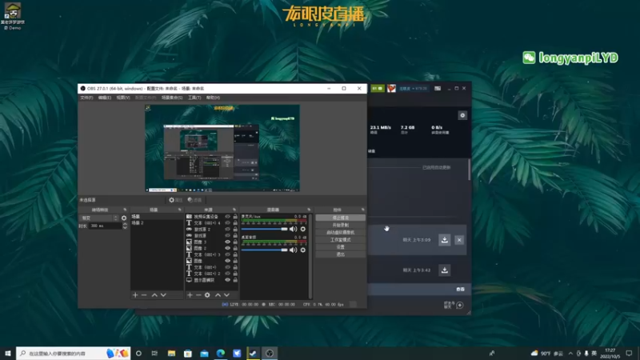Enable 工作室模式 button
Screen dimensions: 640x360
pyautogui.click(x=341, y=240)
